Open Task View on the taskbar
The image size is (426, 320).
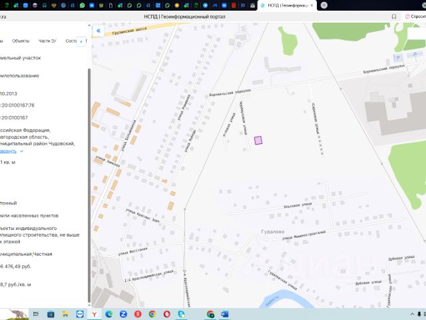coord(35,314)
